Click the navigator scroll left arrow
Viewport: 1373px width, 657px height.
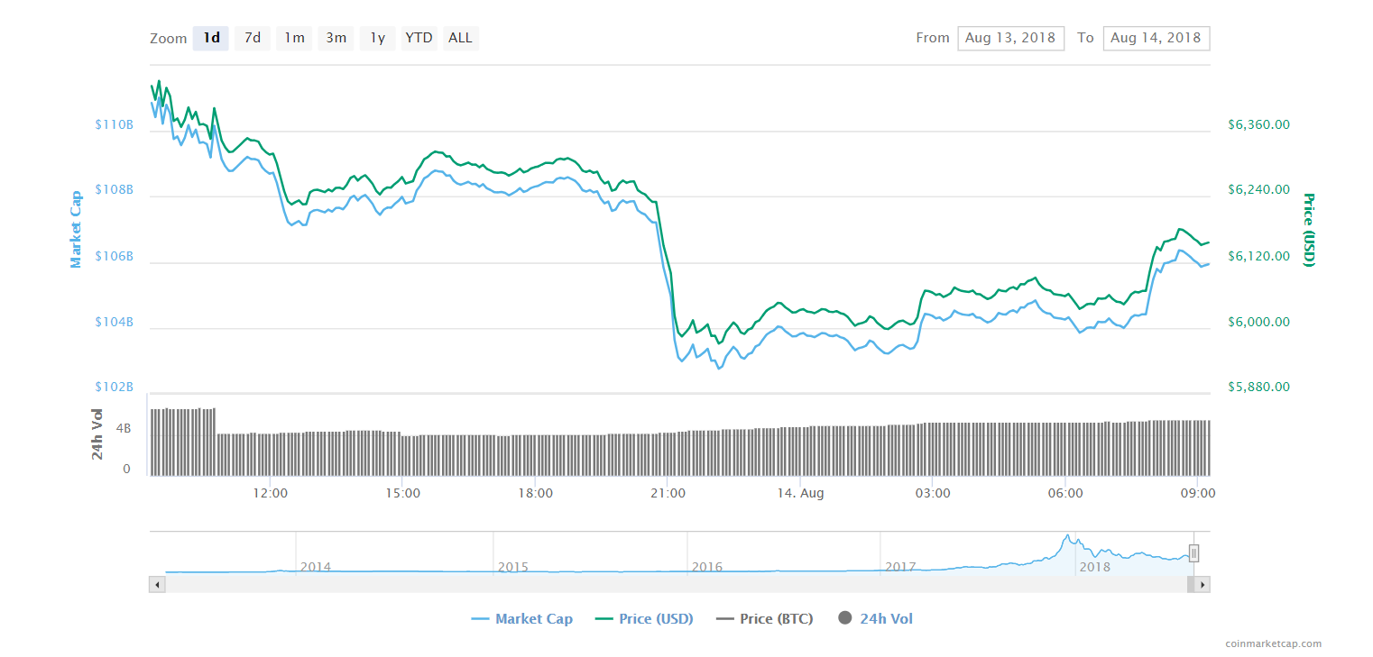coord(157,584)
